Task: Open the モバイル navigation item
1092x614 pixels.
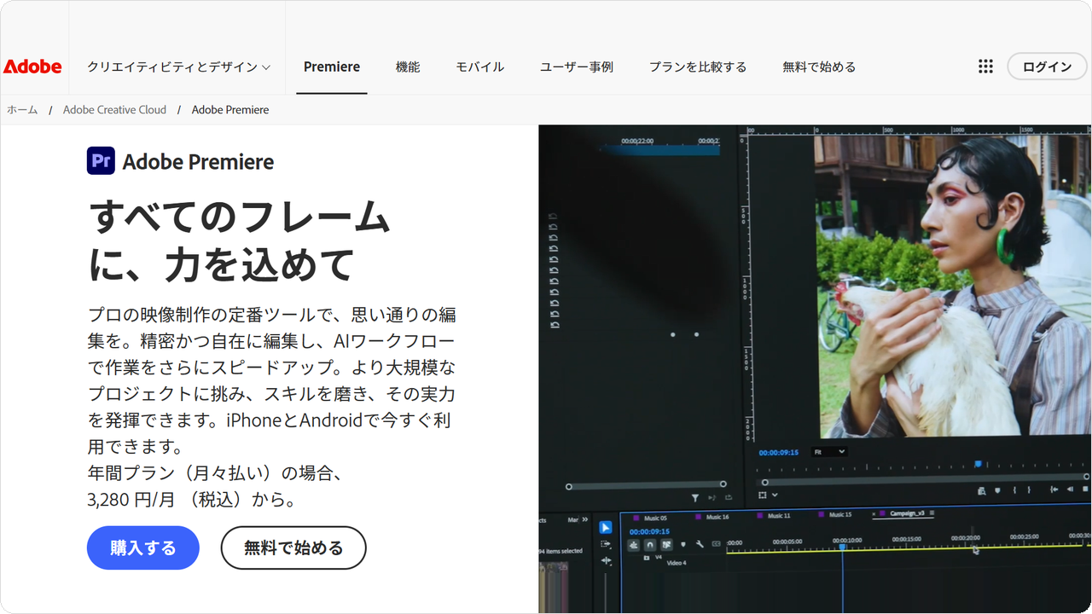Action: click(x=479, y=67)
